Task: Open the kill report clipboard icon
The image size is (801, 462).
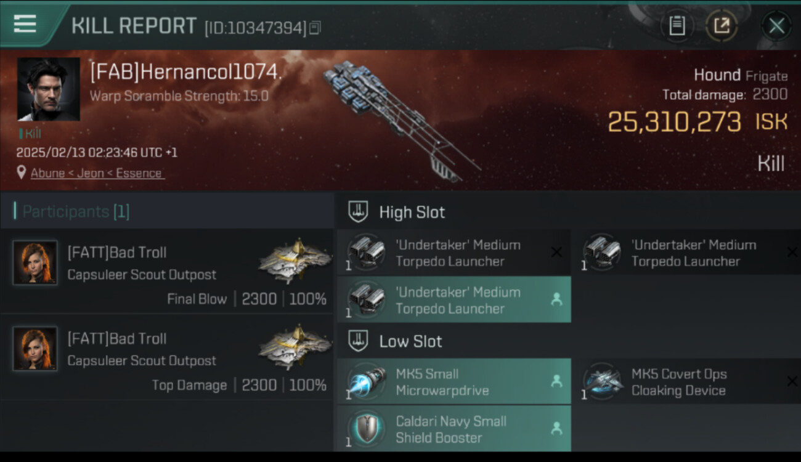Action: (677, 26)
